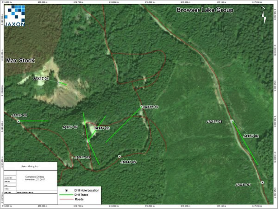Select the JAX17-01 drill hole marker
Screen dimensions: 278x209
[262, 182]
